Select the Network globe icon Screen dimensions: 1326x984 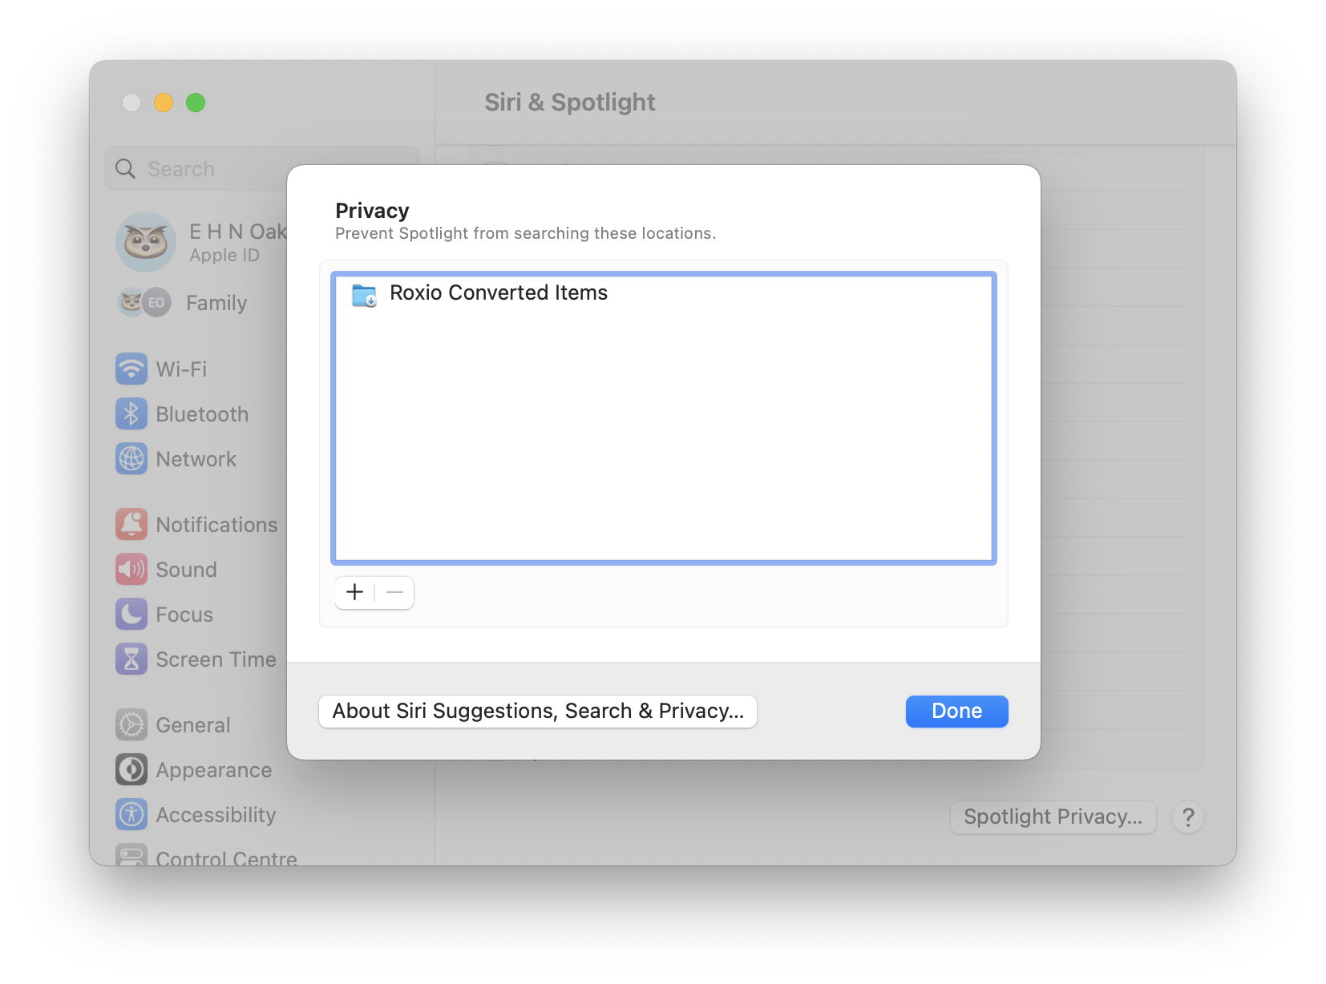tap(131, 459)
